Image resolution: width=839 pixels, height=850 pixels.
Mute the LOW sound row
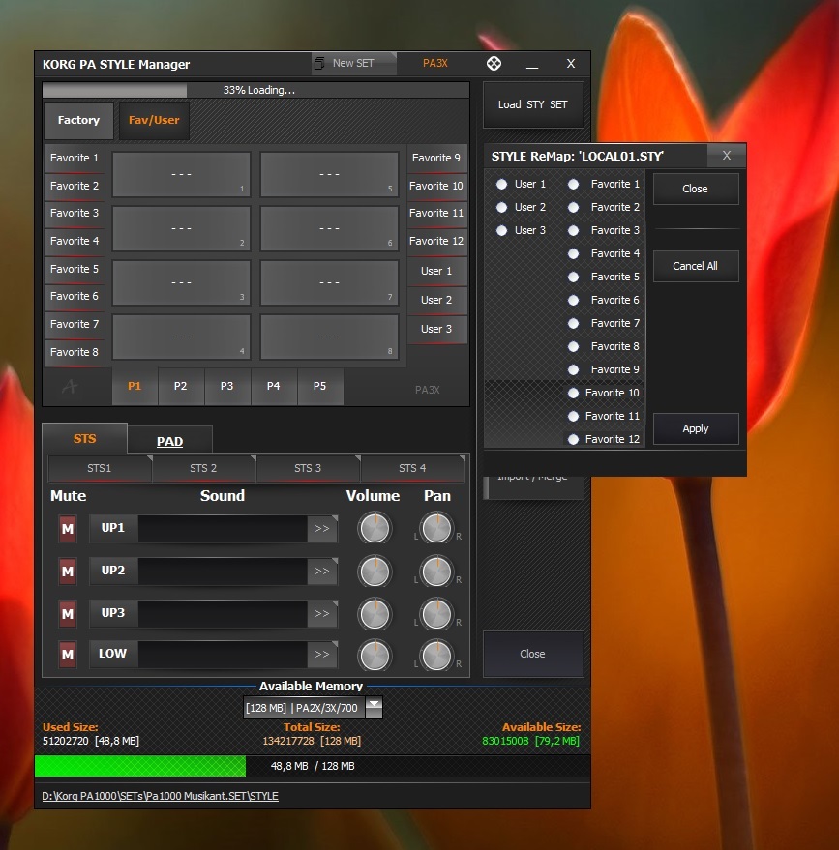(x=67, y=655)
